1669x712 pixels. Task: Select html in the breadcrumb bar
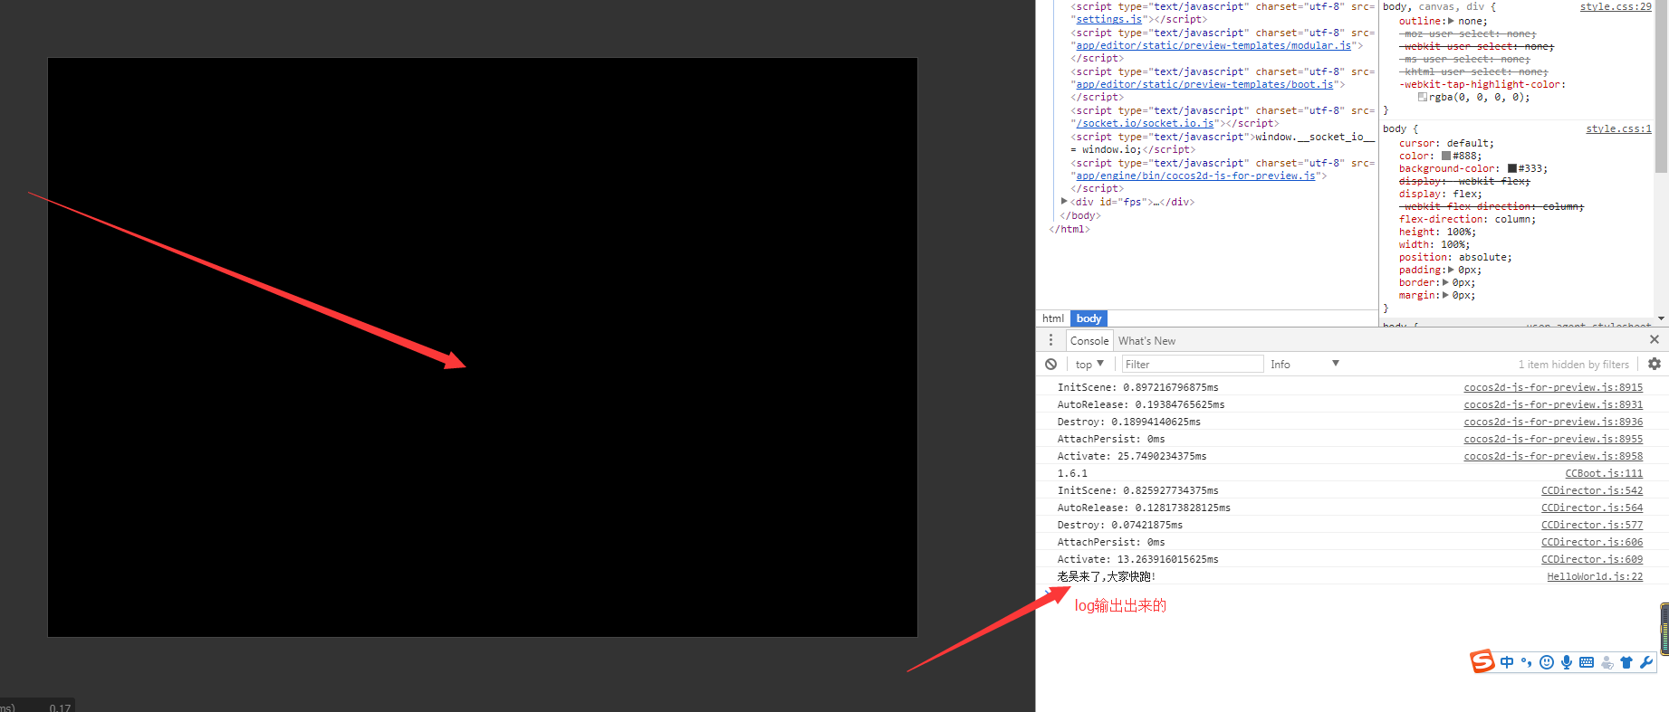[1053, 318]
